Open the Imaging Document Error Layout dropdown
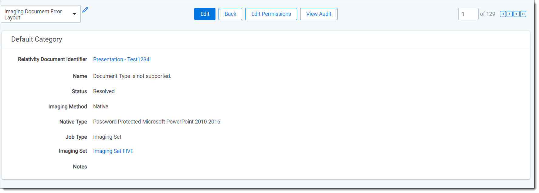The image size is (539, 193). tap(41, 14)
